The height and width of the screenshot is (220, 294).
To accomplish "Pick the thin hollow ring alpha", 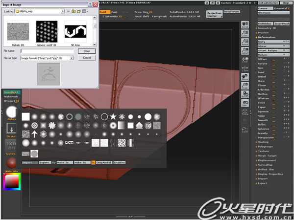I will click(104, 117).
